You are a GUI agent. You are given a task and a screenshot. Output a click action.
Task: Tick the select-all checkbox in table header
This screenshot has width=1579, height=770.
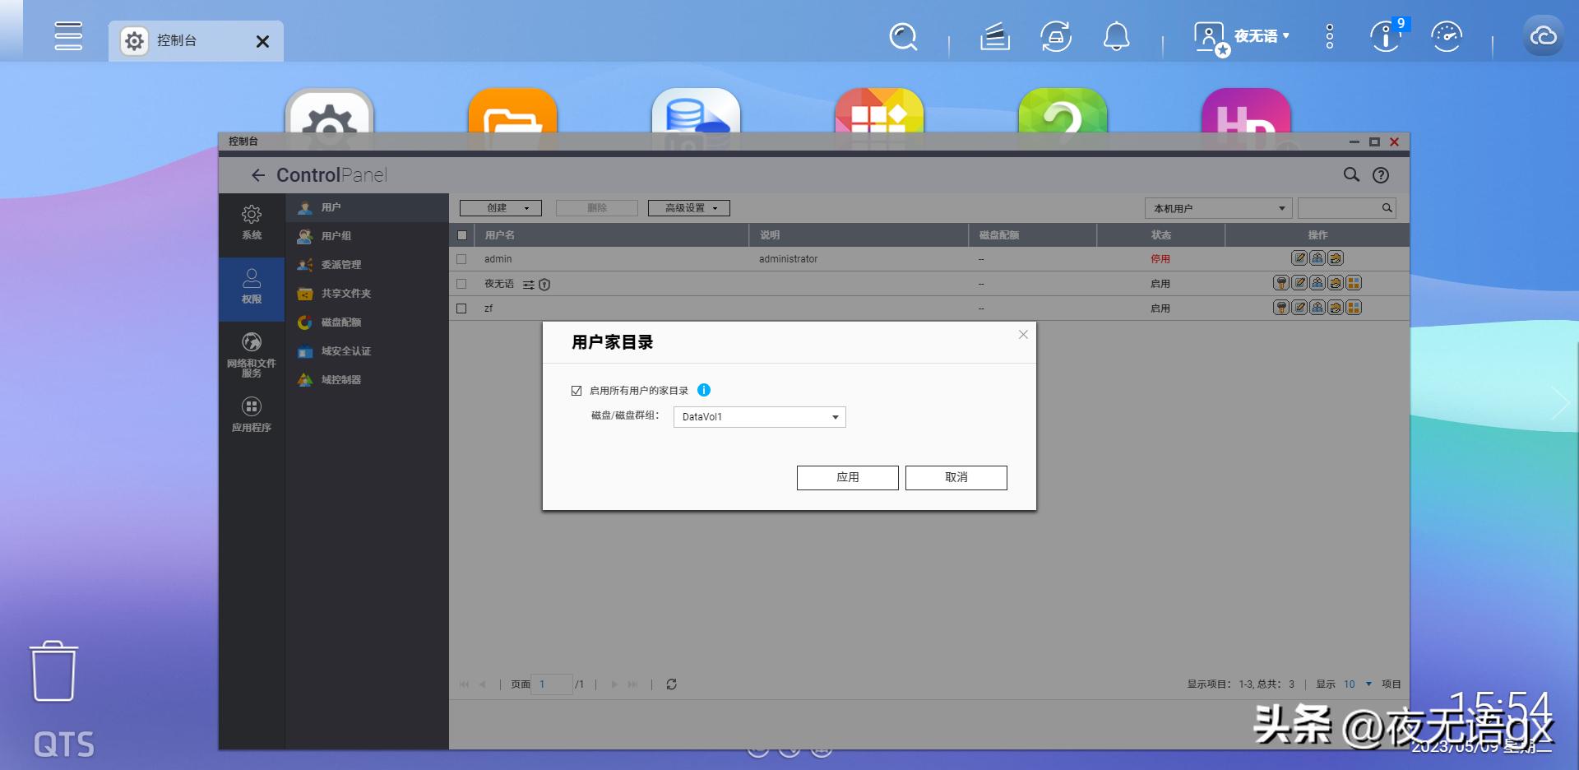pos(462,235)
